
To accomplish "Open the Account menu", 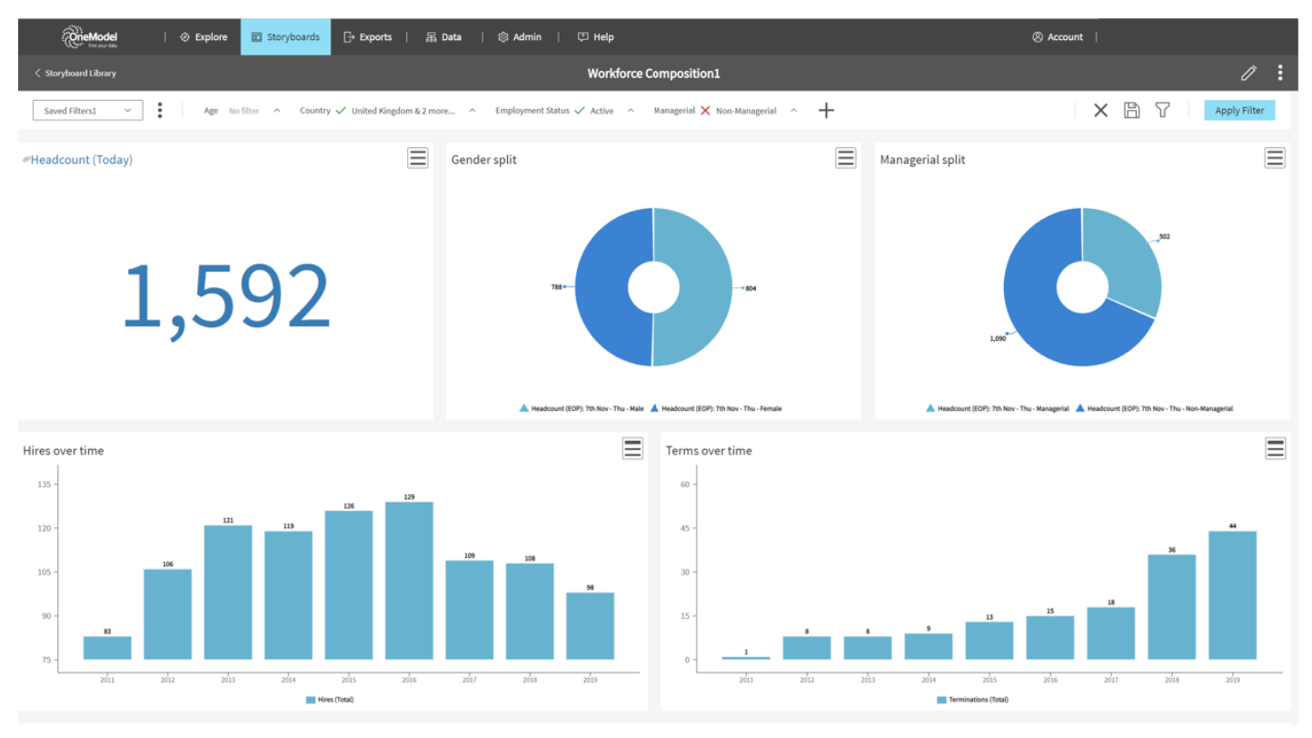I will point(1058,37).
